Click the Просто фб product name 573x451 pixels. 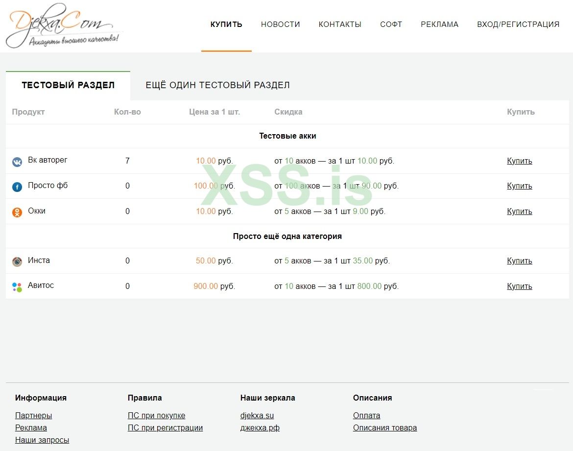48,185
